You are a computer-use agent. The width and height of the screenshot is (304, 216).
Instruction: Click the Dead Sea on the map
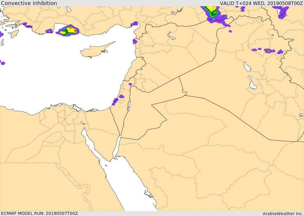[129, 106]
